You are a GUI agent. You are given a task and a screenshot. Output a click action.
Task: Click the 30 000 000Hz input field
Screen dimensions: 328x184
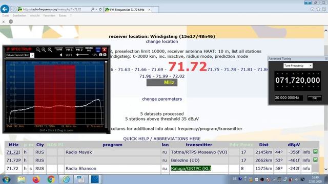(x=289, y=98)
